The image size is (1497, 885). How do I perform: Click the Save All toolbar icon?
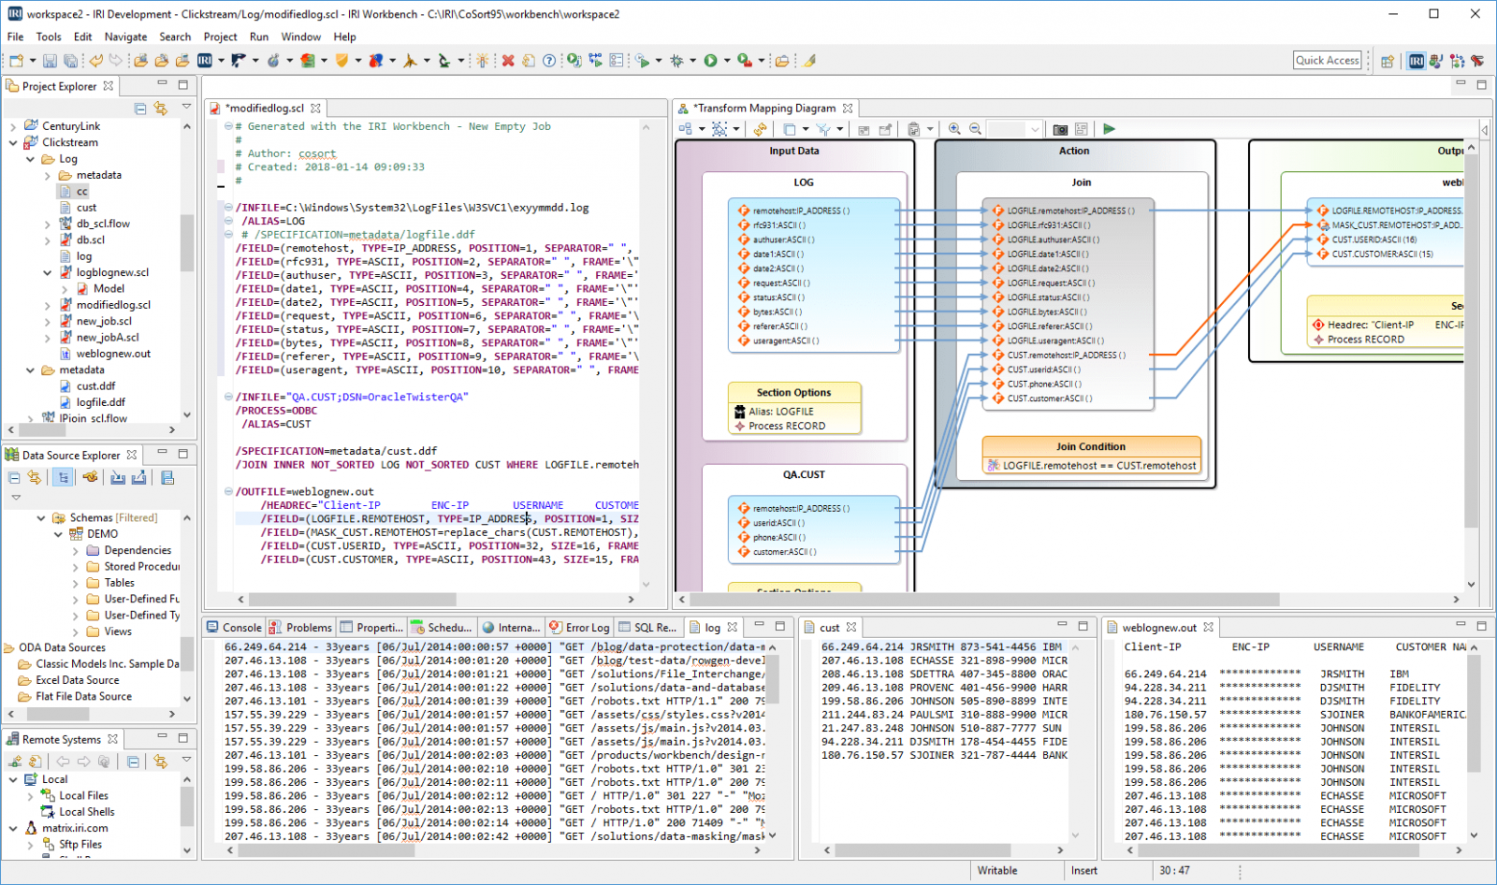[70, 61]
